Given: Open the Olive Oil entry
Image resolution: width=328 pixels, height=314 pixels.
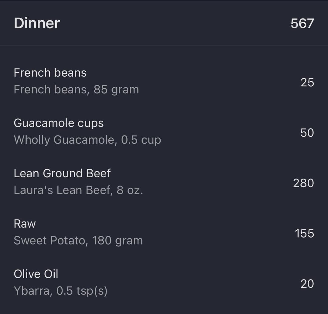Looking at the screenshot, I should tap(36, 274).
